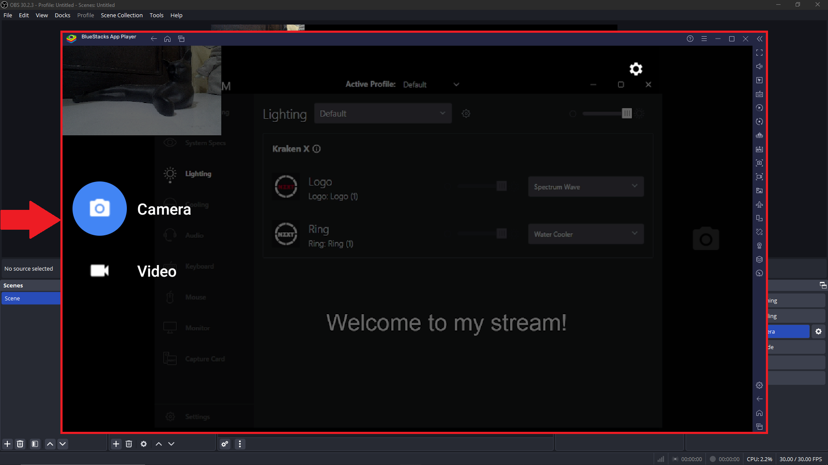The height and width of the screenshot is (465, 828).
Task: Open the Scene Collection menu
Action: tap(122, 15)
